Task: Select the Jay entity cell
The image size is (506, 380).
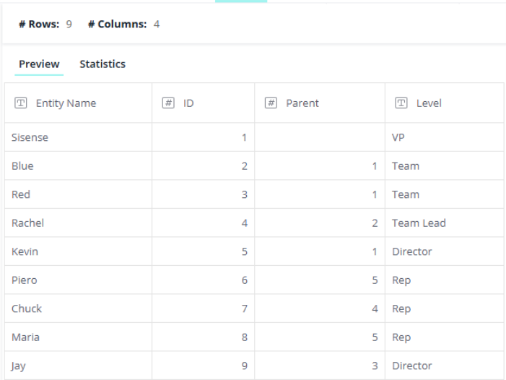Action: [19, 366]
